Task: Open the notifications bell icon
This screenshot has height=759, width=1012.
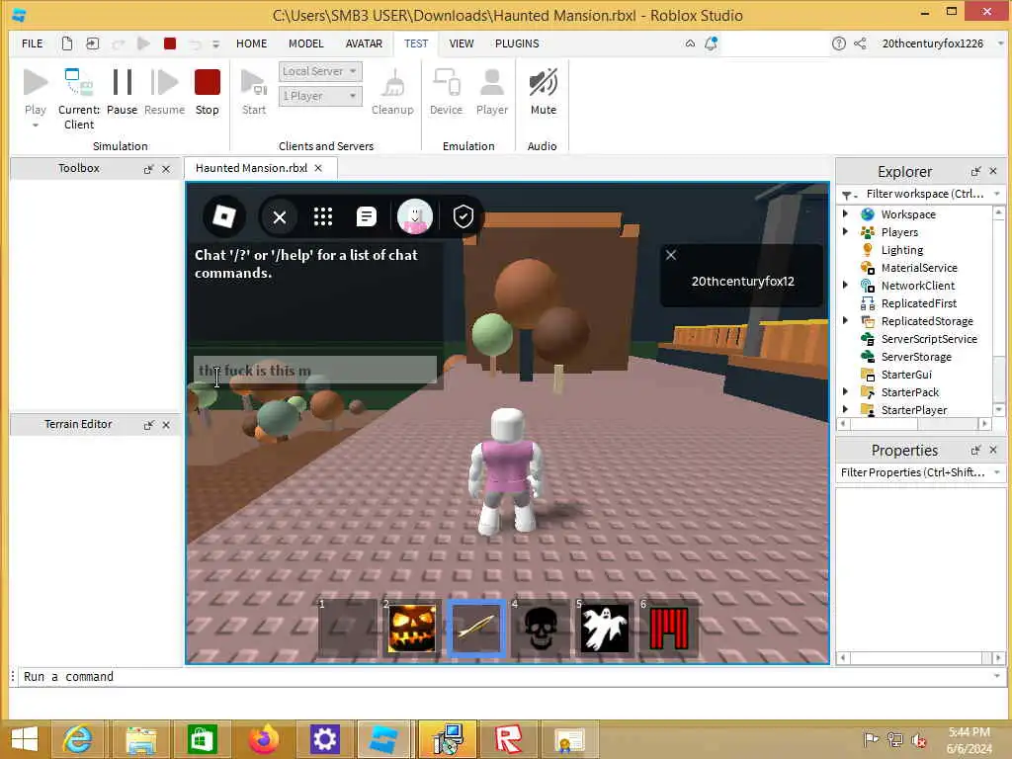Action: click(711, 43)
